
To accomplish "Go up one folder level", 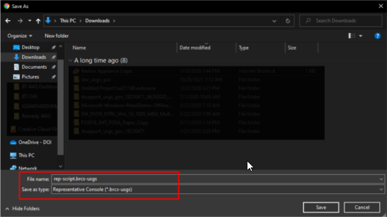I will 38,21.
